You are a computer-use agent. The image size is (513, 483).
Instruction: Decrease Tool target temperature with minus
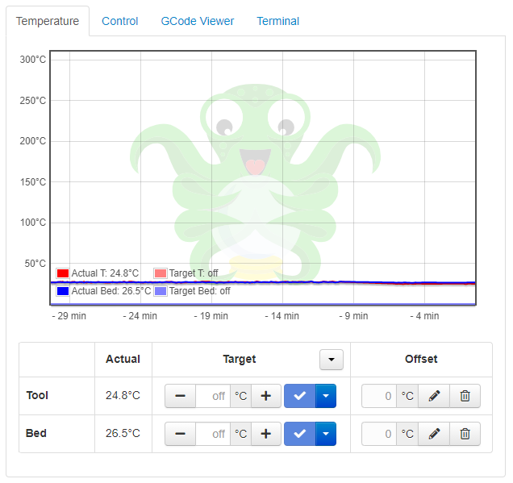coord(180,396)
